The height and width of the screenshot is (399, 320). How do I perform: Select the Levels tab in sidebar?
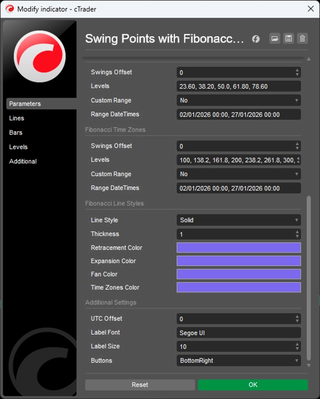18,147
